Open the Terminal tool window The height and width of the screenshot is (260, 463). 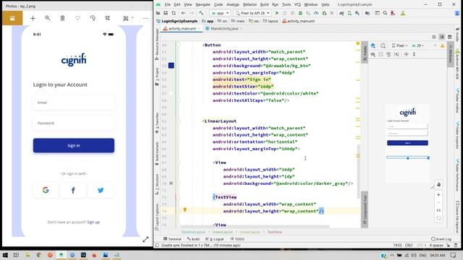pyautogui.click(x=172, y=239)
